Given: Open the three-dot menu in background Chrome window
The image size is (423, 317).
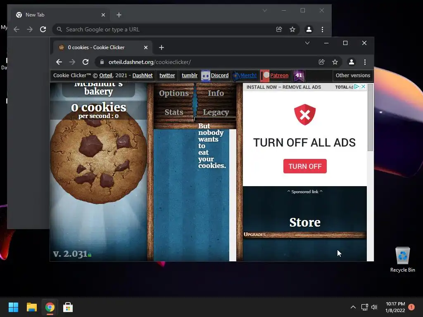Looking at the screenshot, I should coord(322,29).
